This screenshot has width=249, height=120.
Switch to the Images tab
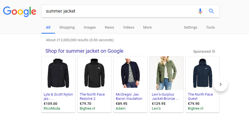[90, 27]
